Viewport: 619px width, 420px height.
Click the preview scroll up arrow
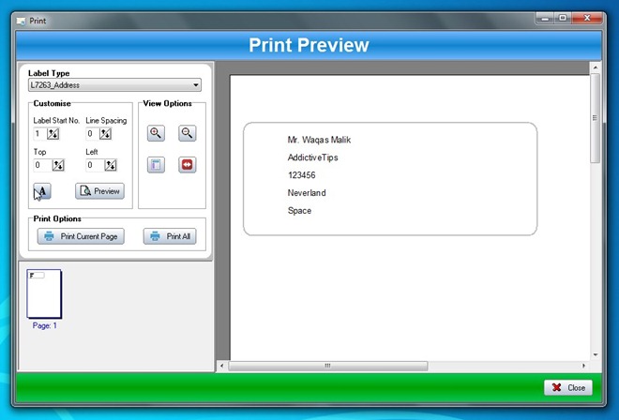coord(596,67)
